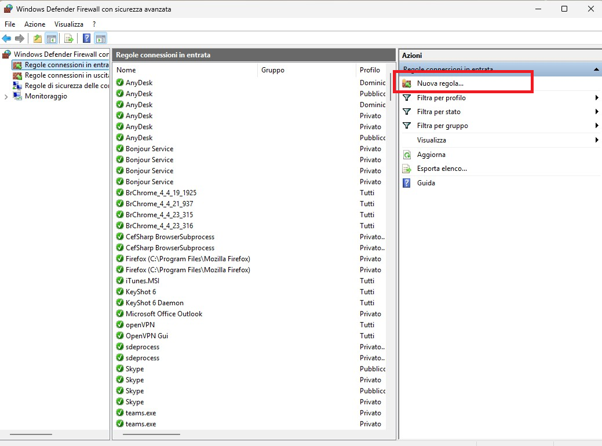This screenshot has height=446, width=602.
Task: Select the Microsoft Office Outlook rule
Action: pos(164,314)
